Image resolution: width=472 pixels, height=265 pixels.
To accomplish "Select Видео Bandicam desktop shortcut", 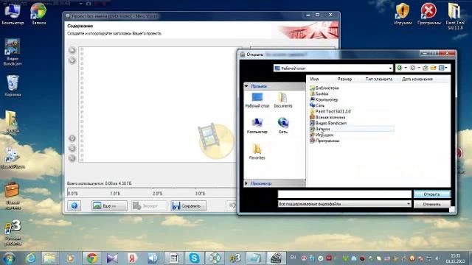I will (13, 52).
